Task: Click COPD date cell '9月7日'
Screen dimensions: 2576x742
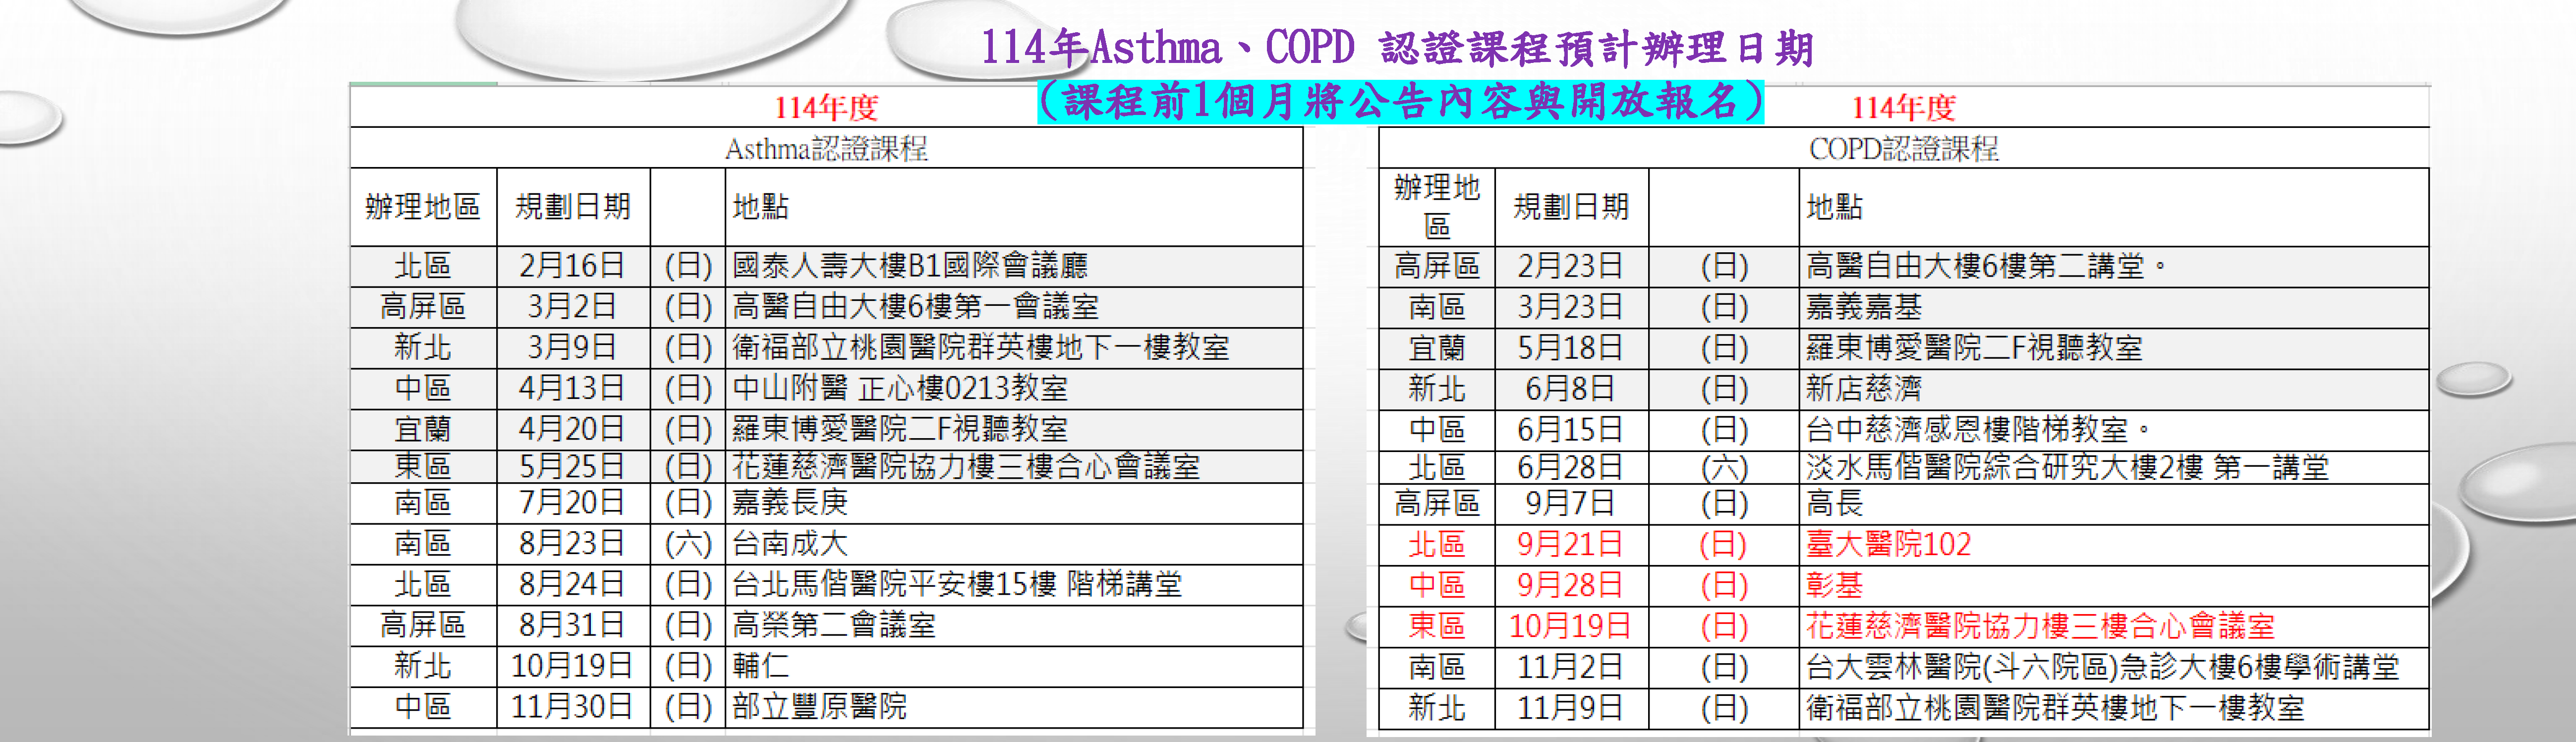Action: click(x=1570, y=503)
